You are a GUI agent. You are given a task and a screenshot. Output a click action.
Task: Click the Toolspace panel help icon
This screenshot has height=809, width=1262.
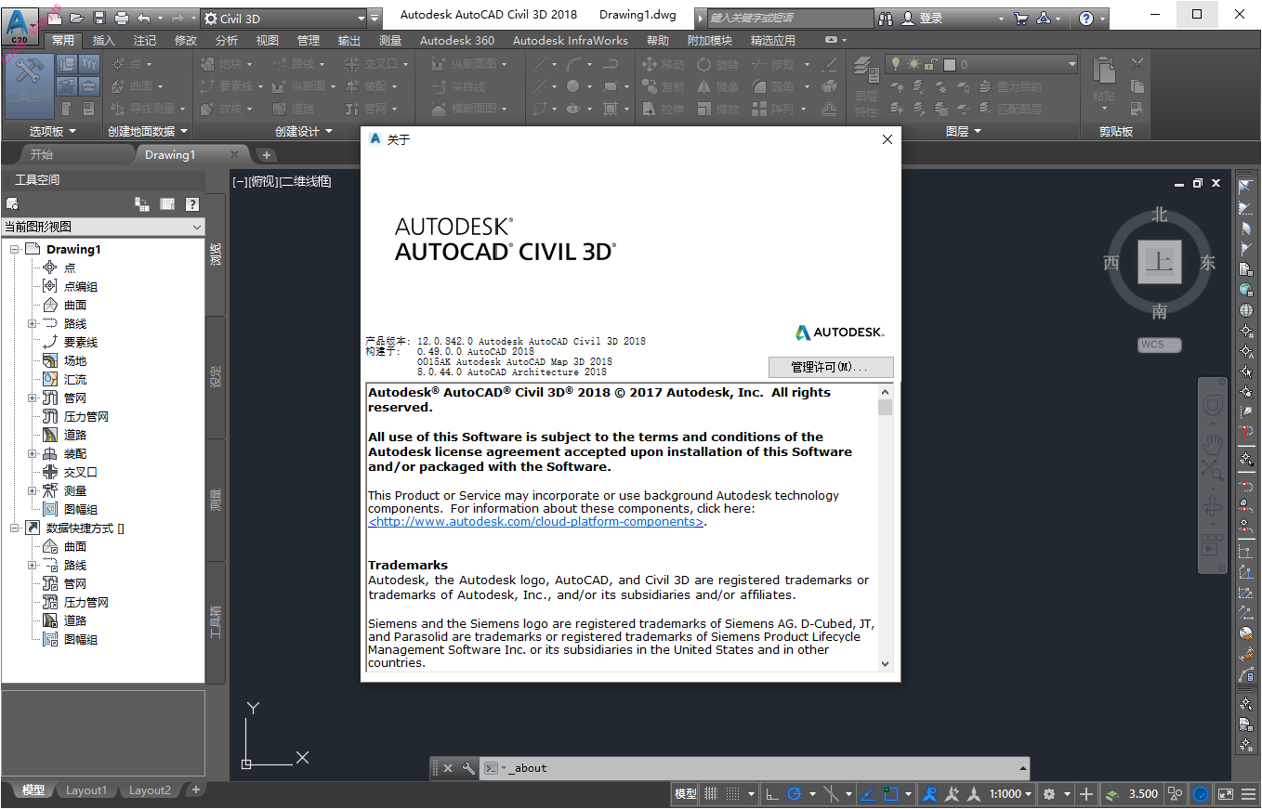click(x=191, y=204)
